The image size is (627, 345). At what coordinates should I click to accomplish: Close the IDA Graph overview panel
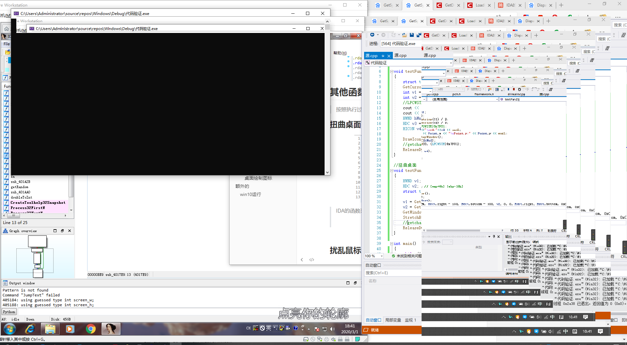tap(70, 231)
